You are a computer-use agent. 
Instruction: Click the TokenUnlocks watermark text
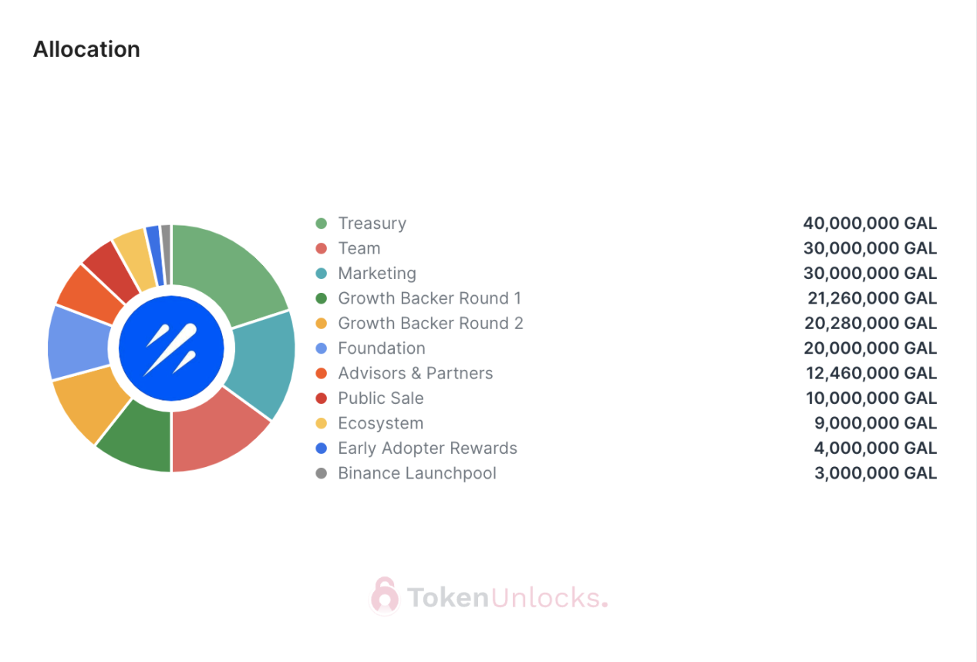(x=507, y=597)
